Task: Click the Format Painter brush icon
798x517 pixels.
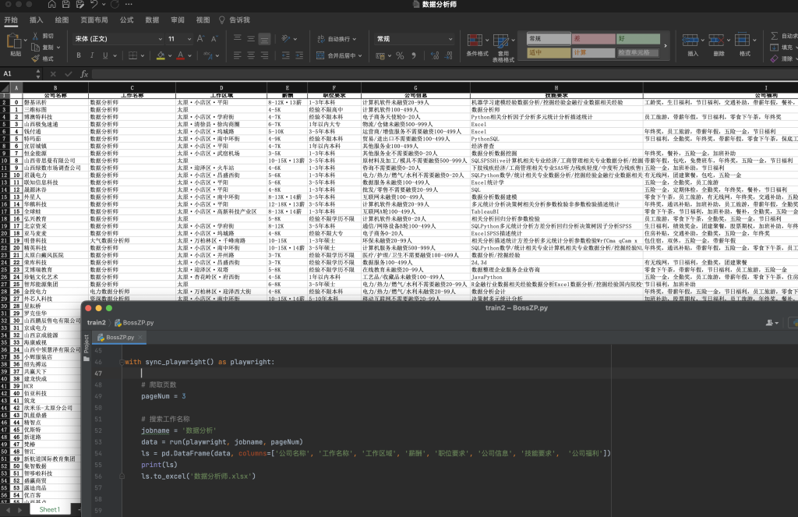Action: point(36,58)
